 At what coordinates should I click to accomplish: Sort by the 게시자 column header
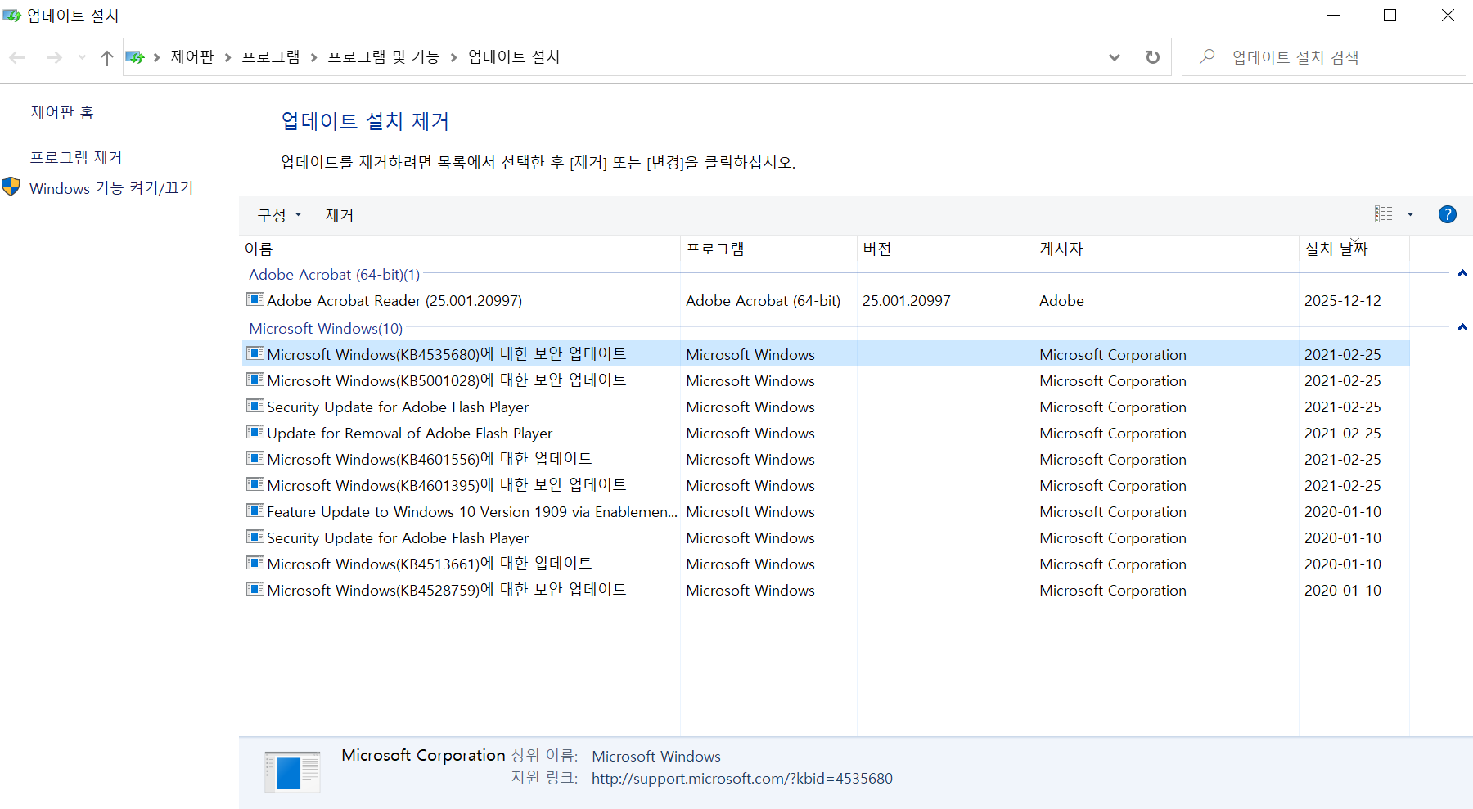pyautogui.click(x=1167, y=249)
